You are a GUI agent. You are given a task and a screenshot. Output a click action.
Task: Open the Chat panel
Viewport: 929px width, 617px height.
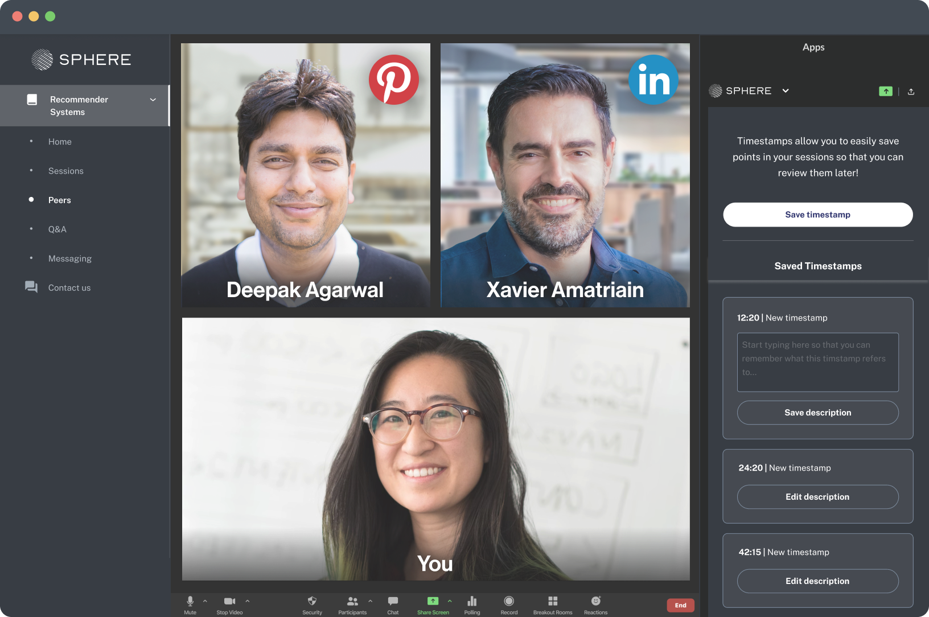click(393, 604)
